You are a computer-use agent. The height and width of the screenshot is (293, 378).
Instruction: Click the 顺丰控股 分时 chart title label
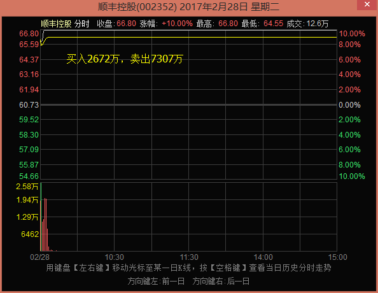[x=65, y=24]
